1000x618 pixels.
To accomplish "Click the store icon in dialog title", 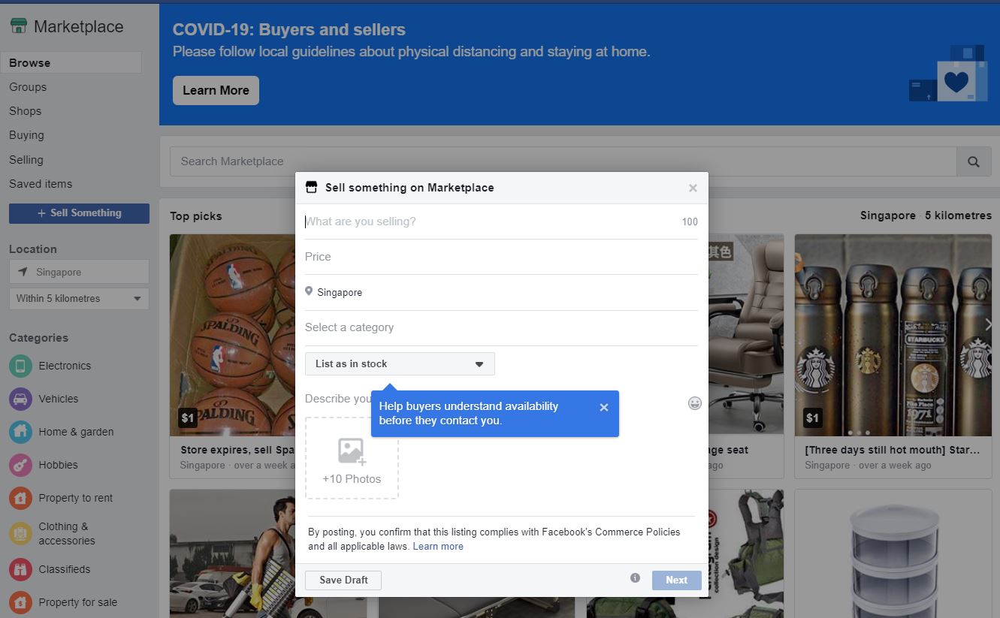I will (x=312, y=188).
